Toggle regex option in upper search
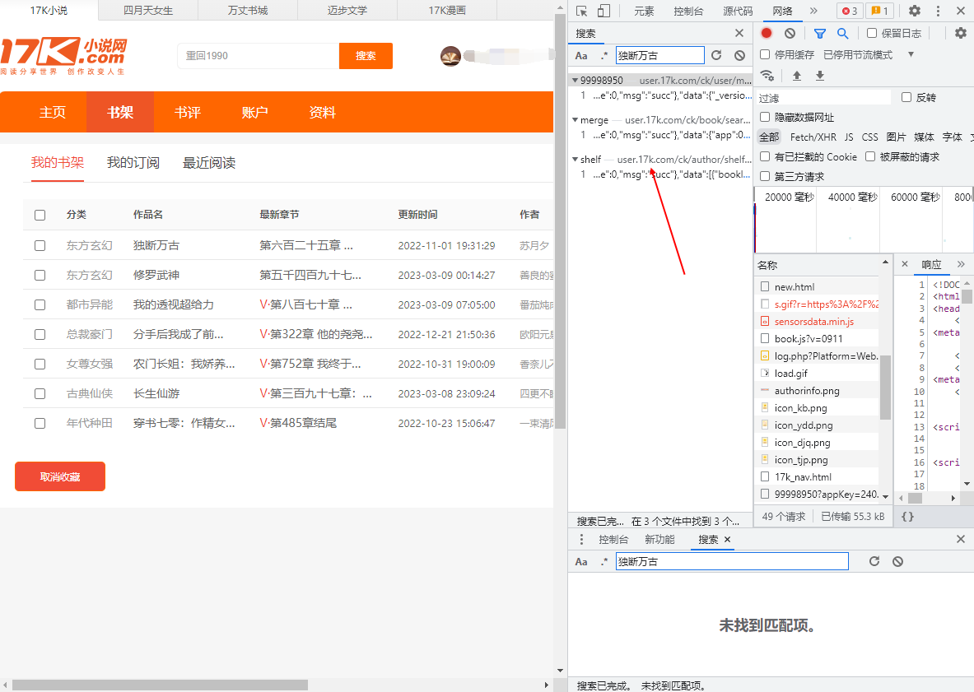This screenshot has height=692, width=974. point(604,55)
